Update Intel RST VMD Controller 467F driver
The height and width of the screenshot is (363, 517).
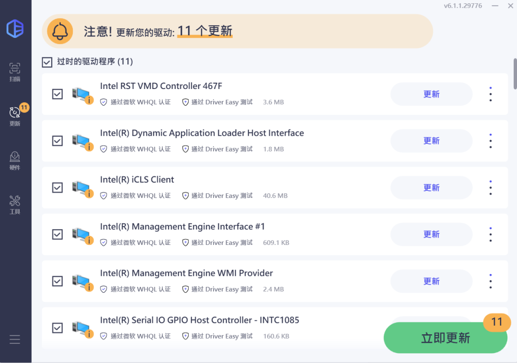pyautogui.click(x=431, y=94)
